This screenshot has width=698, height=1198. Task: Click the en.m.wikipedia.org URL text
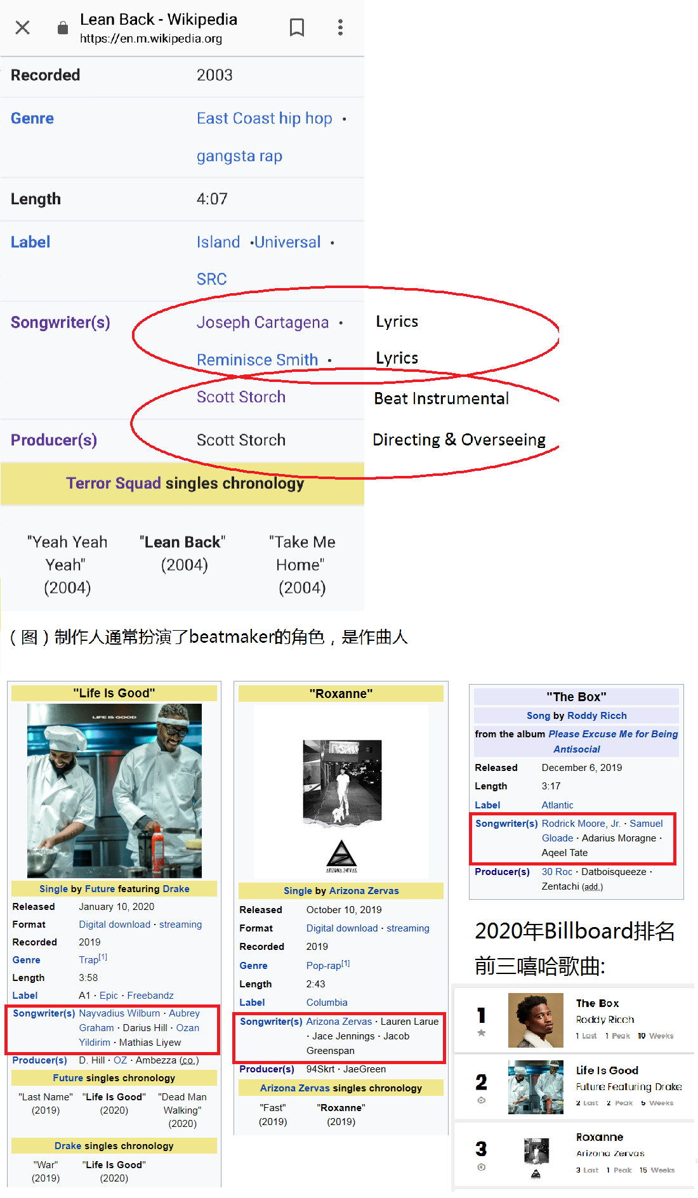tap(151, 39)
